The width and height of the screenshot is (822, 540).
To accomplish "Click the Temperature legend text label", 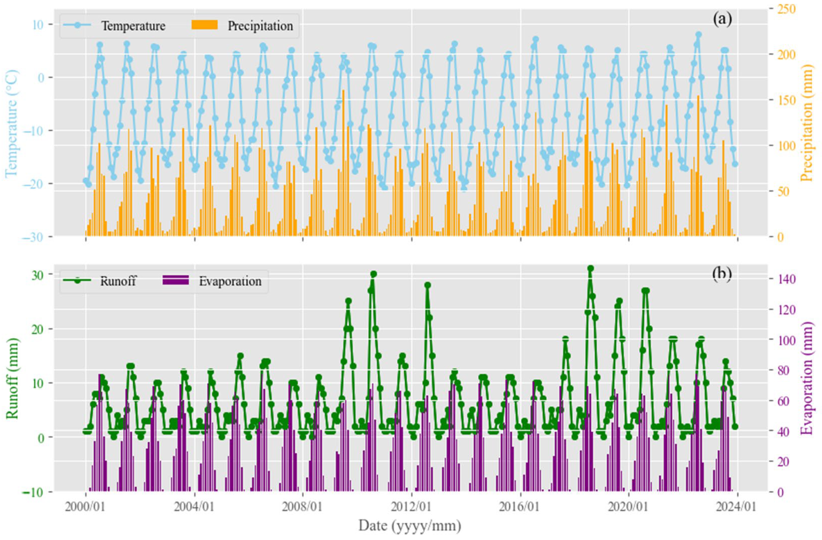I will point(133,26).
